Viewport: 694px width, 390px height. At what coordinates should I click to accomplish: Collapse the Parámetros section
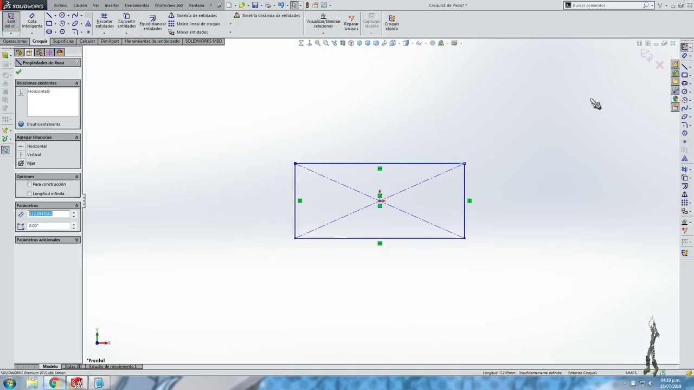[76, 206]
